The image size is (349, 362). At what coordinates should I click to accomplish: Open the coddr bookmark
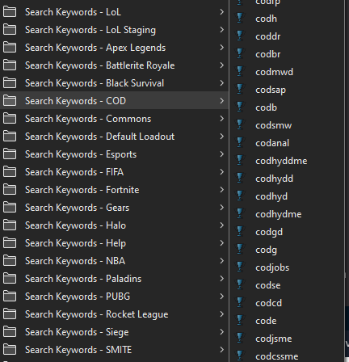click(x=287, y=36)
